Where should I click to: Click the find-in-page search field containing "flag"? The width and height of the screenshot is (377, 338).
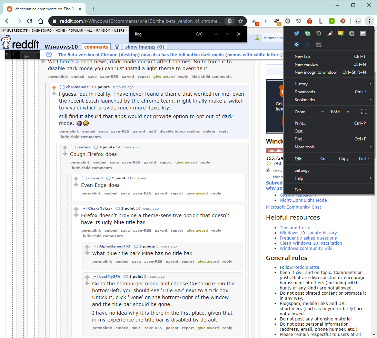tap(162, 34)
